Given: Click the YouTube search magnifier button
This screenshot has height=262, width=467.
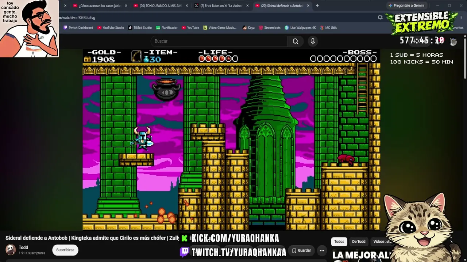Looking at the screenshot, I should click(x=296, y=41).
